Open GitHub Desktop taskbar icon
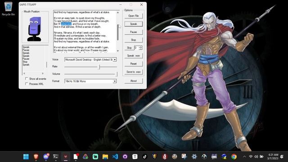This screenshot has height=162, width=288. (125, 157)
